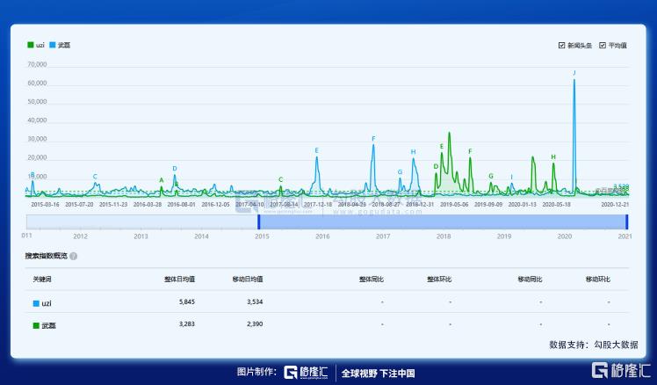Click 2014 on the range timeline
Viewport: 657px width, 385px height.
(x=201, y=236)
